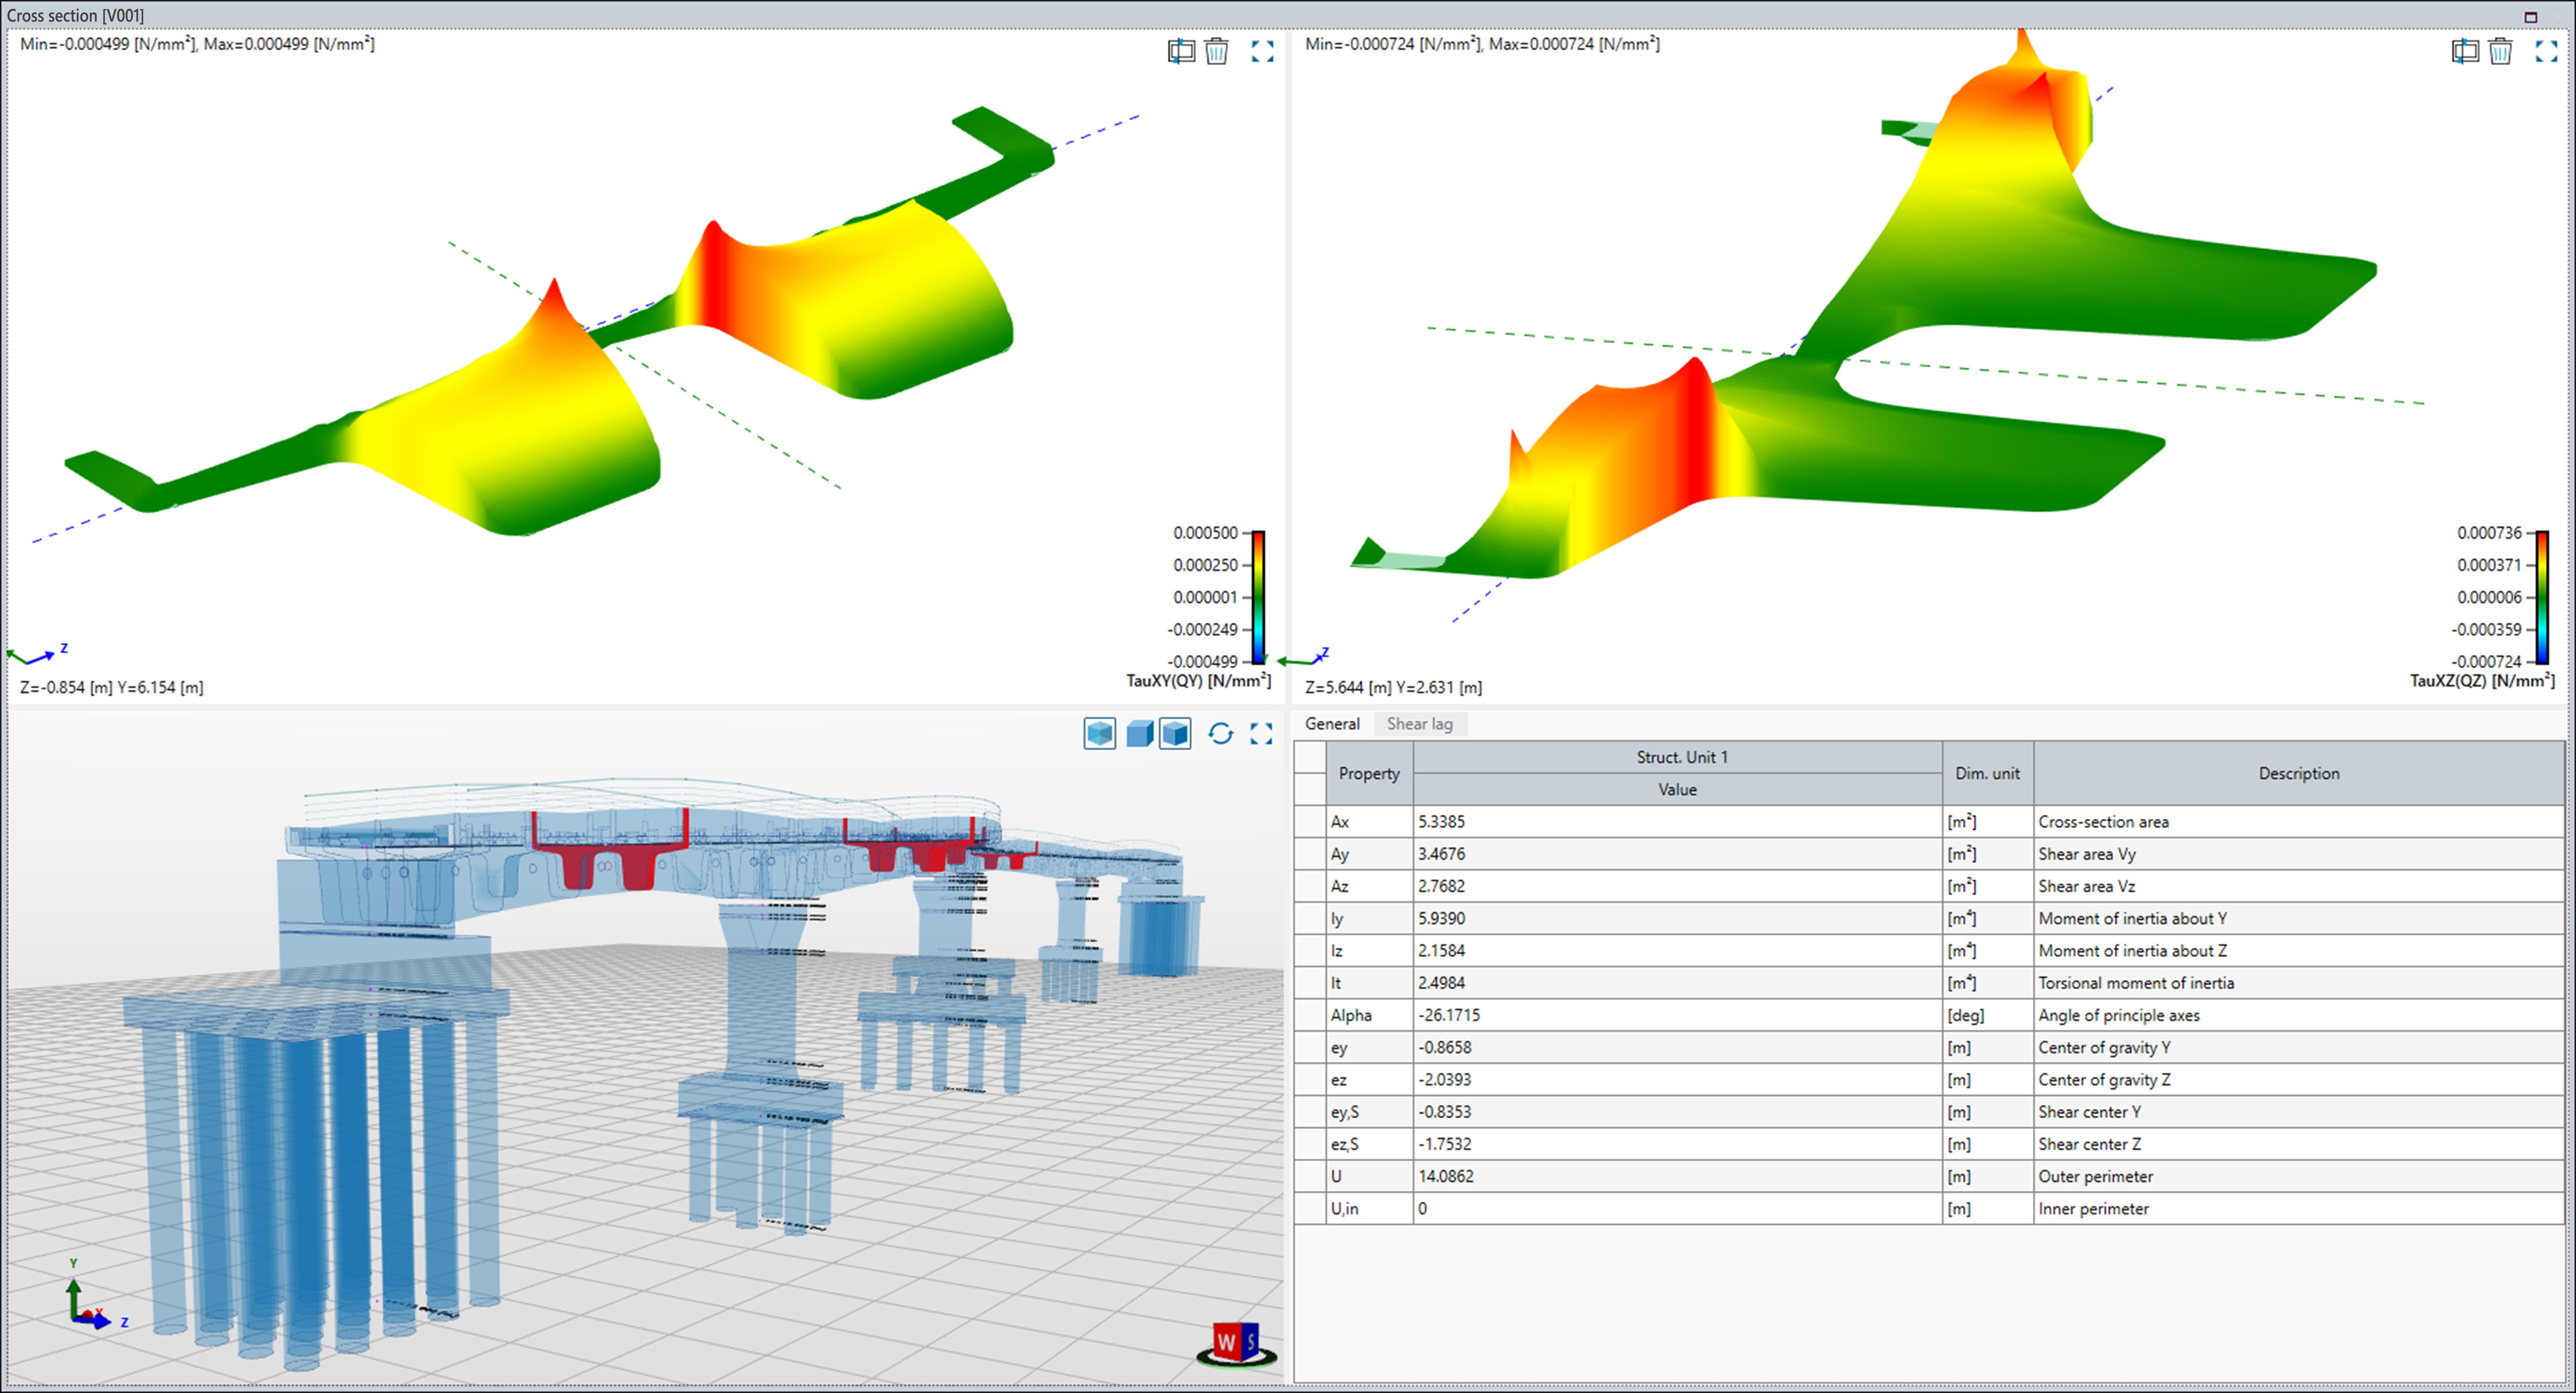The image size is (2576, 1393).
Task: Toggle the transparent cube render mode
Action: 1100,734
